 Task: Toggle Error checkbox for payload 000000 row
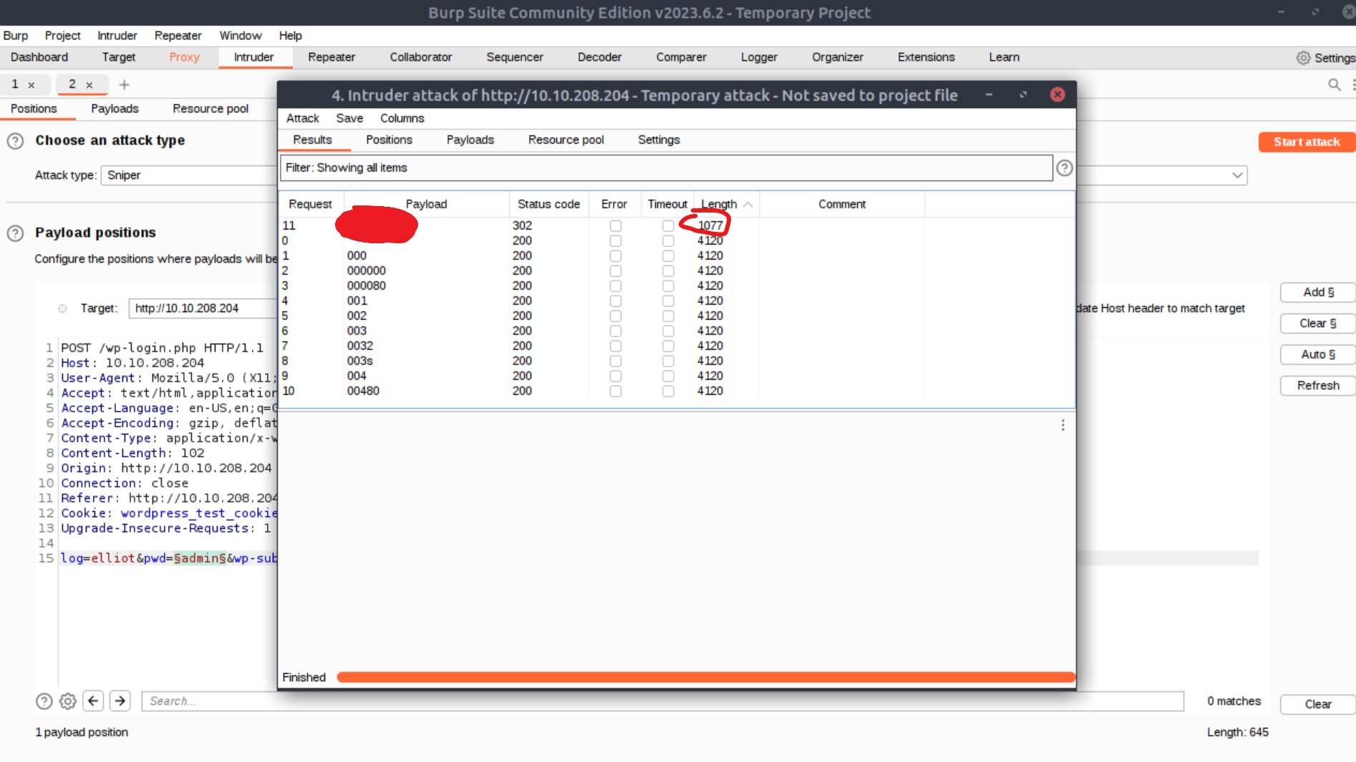[x=616, y=271]
